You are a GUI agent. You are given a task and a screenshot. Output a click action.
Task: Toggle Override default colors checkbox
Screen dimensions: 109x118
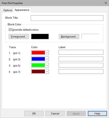(10, 30)
